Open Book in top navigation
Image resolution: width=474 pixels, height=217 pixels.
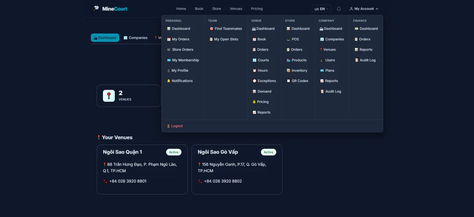click(x=199, y=9)
